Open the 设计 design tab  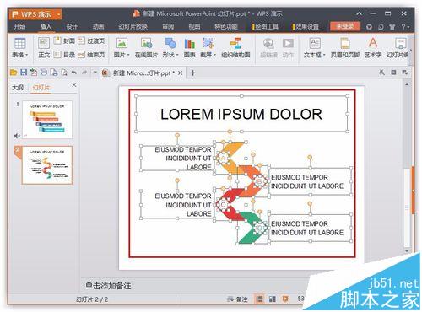coord(72,27)
